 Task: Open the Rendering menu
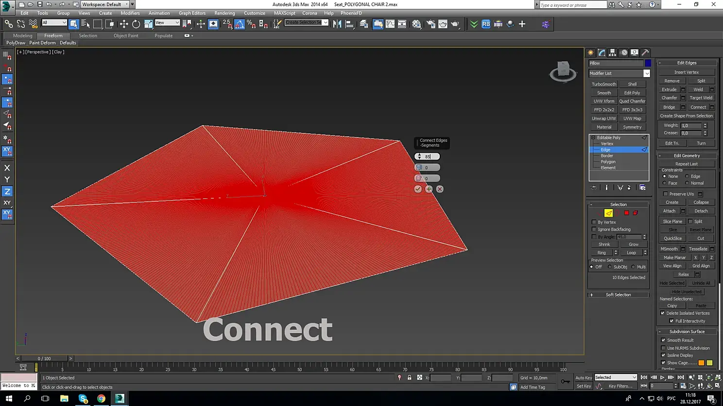(x=224, y=13)
